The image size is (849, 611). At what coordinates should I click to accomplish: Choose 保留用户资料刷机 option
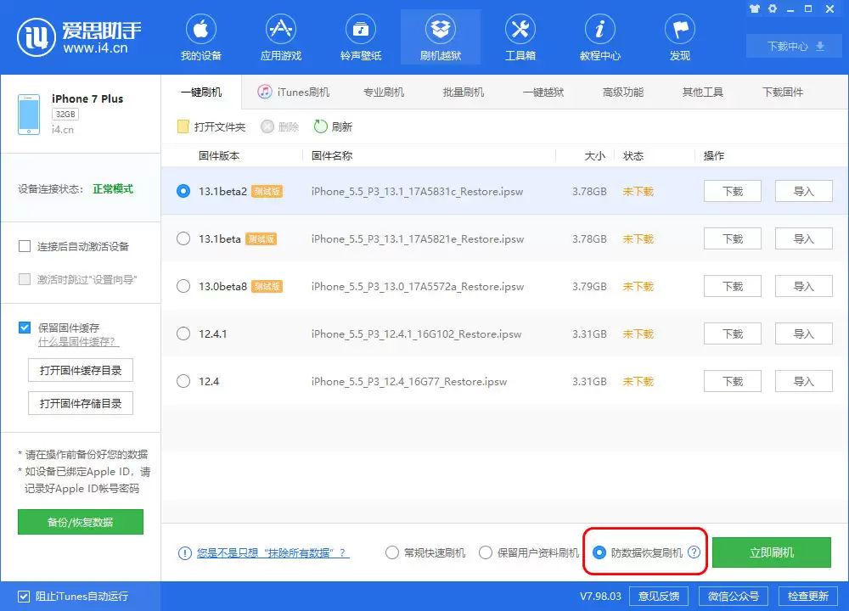click(486, 552)
